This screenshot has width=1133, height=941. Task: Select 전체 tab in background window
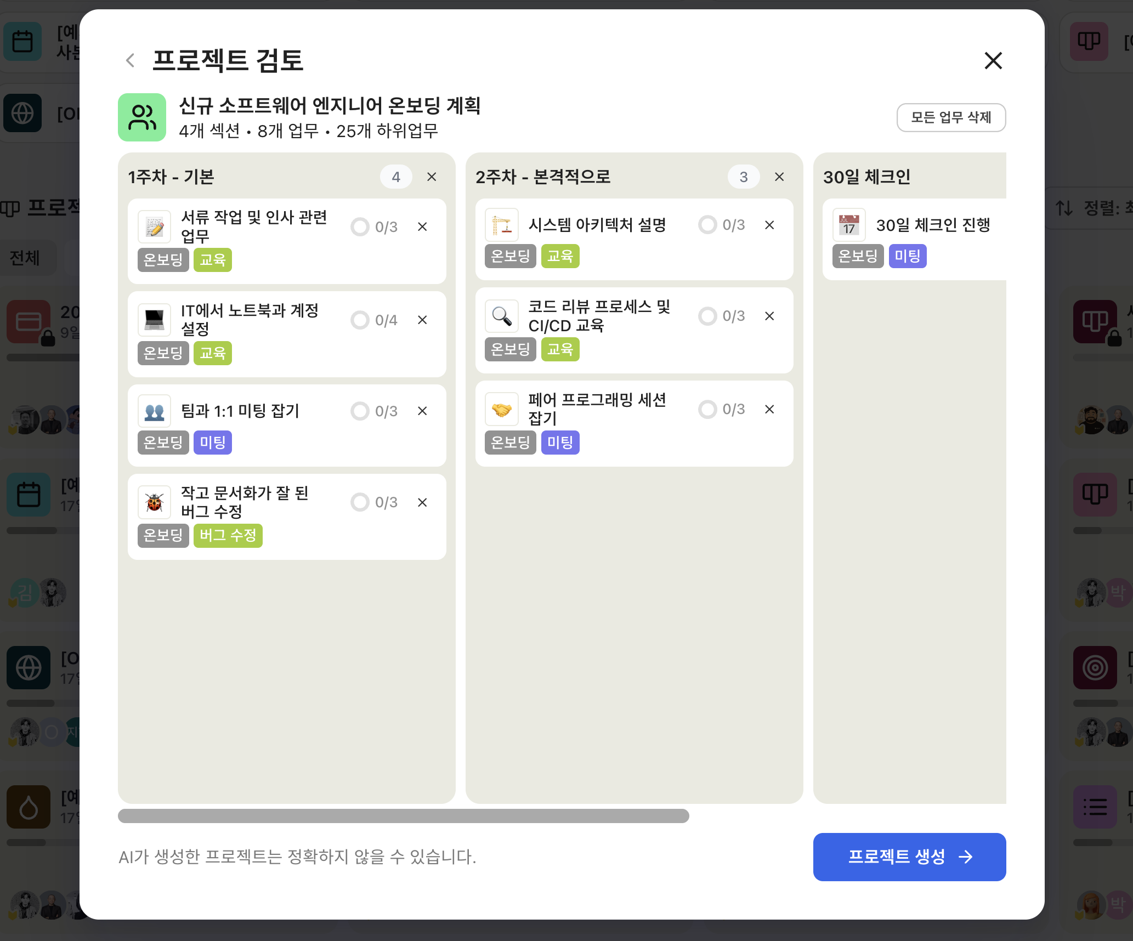[25, 258]
